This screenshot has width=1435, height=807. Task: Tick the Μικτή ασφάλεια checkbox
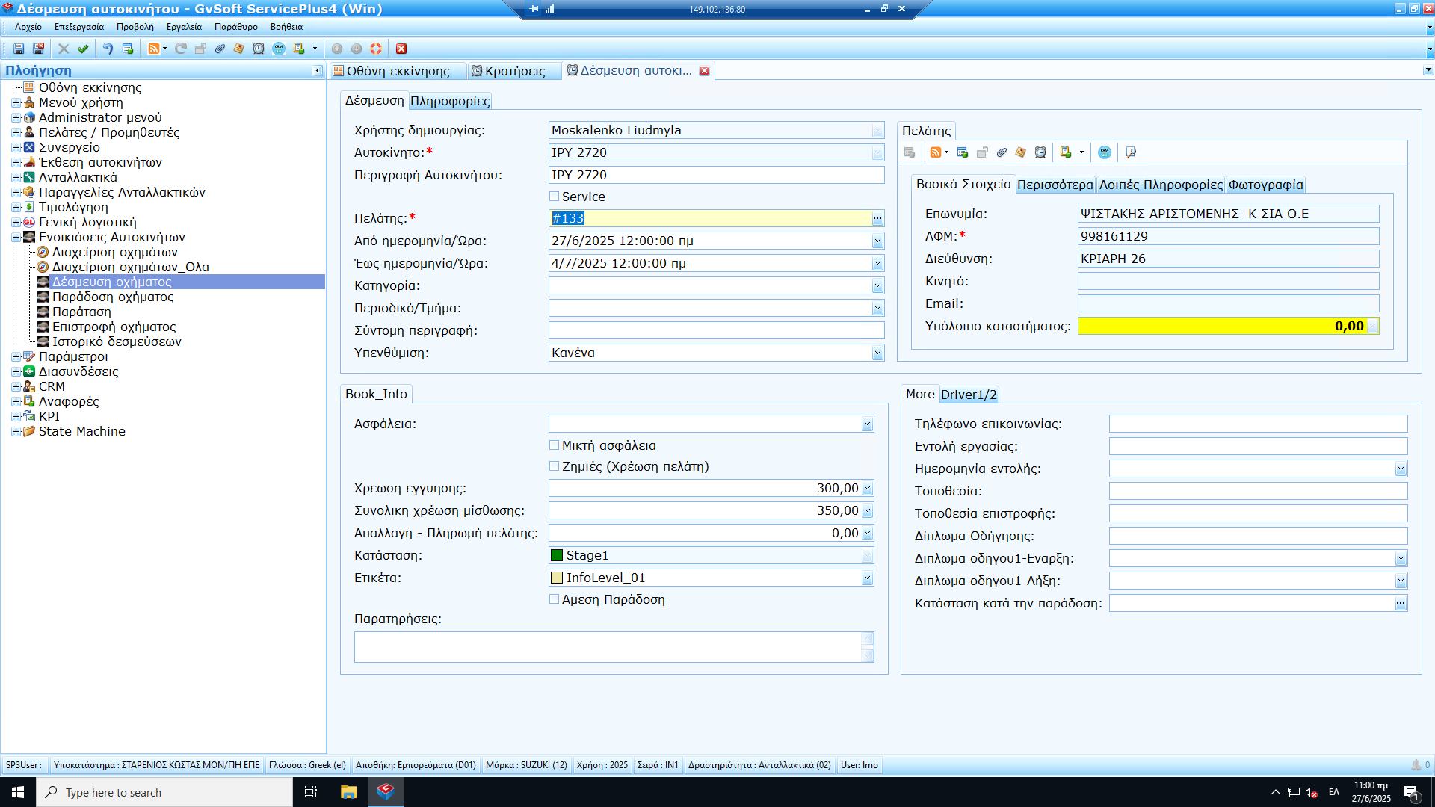click(555, 445)
